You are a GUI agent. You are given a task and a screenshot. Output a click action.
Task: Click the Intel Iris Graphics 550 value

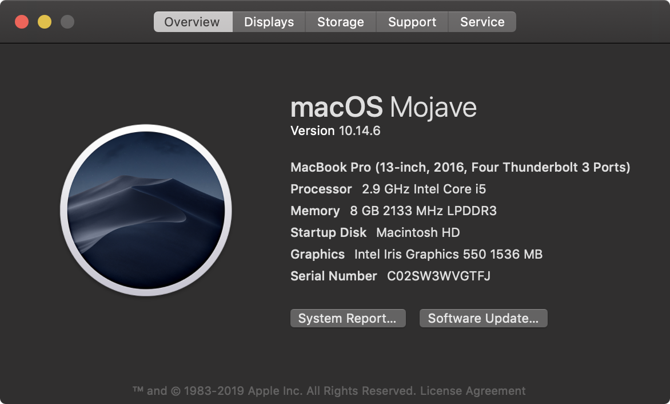(x=448, y=255)
